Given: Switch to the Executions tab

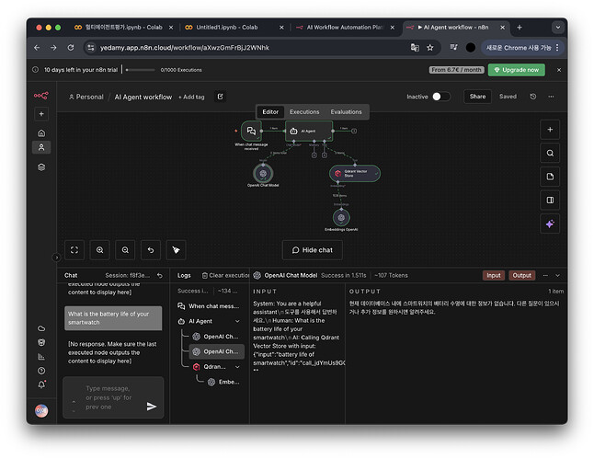Looking at the screenshot, I should coord(304,111).
